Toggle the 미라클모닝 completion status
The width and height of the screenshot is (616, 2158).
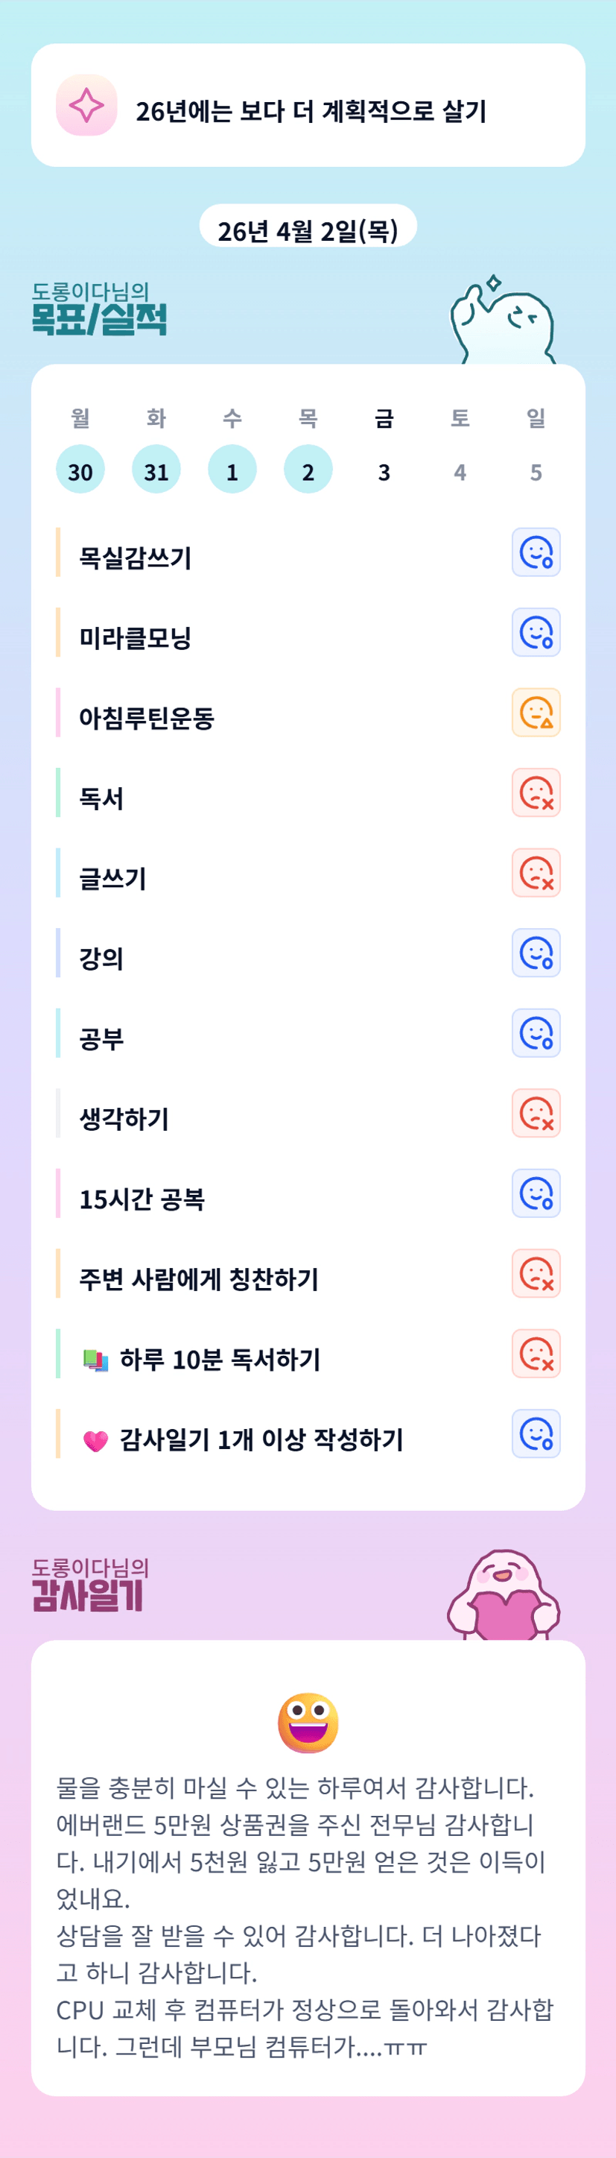pyautogui.click(x=536, y=634)
